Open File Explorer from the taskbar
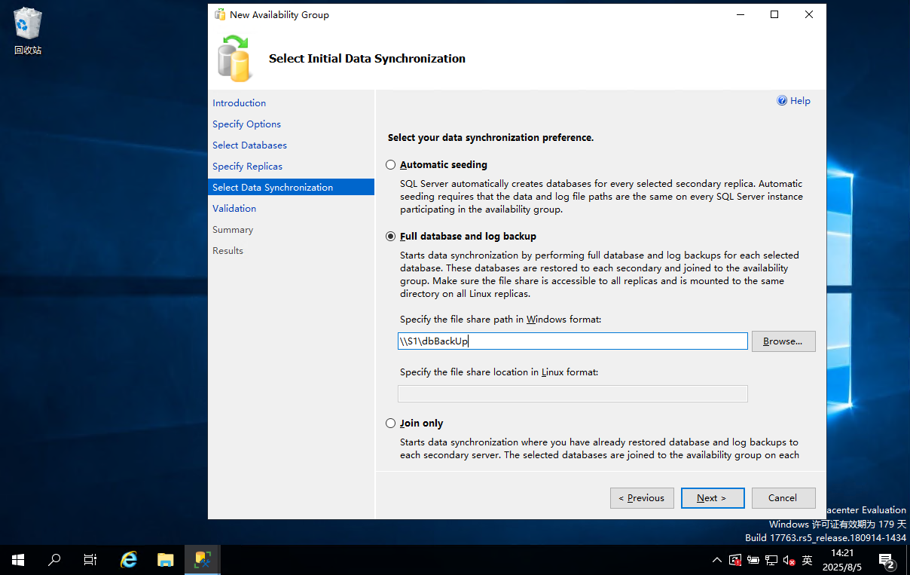The image size is (910, 575). point(166,560)
